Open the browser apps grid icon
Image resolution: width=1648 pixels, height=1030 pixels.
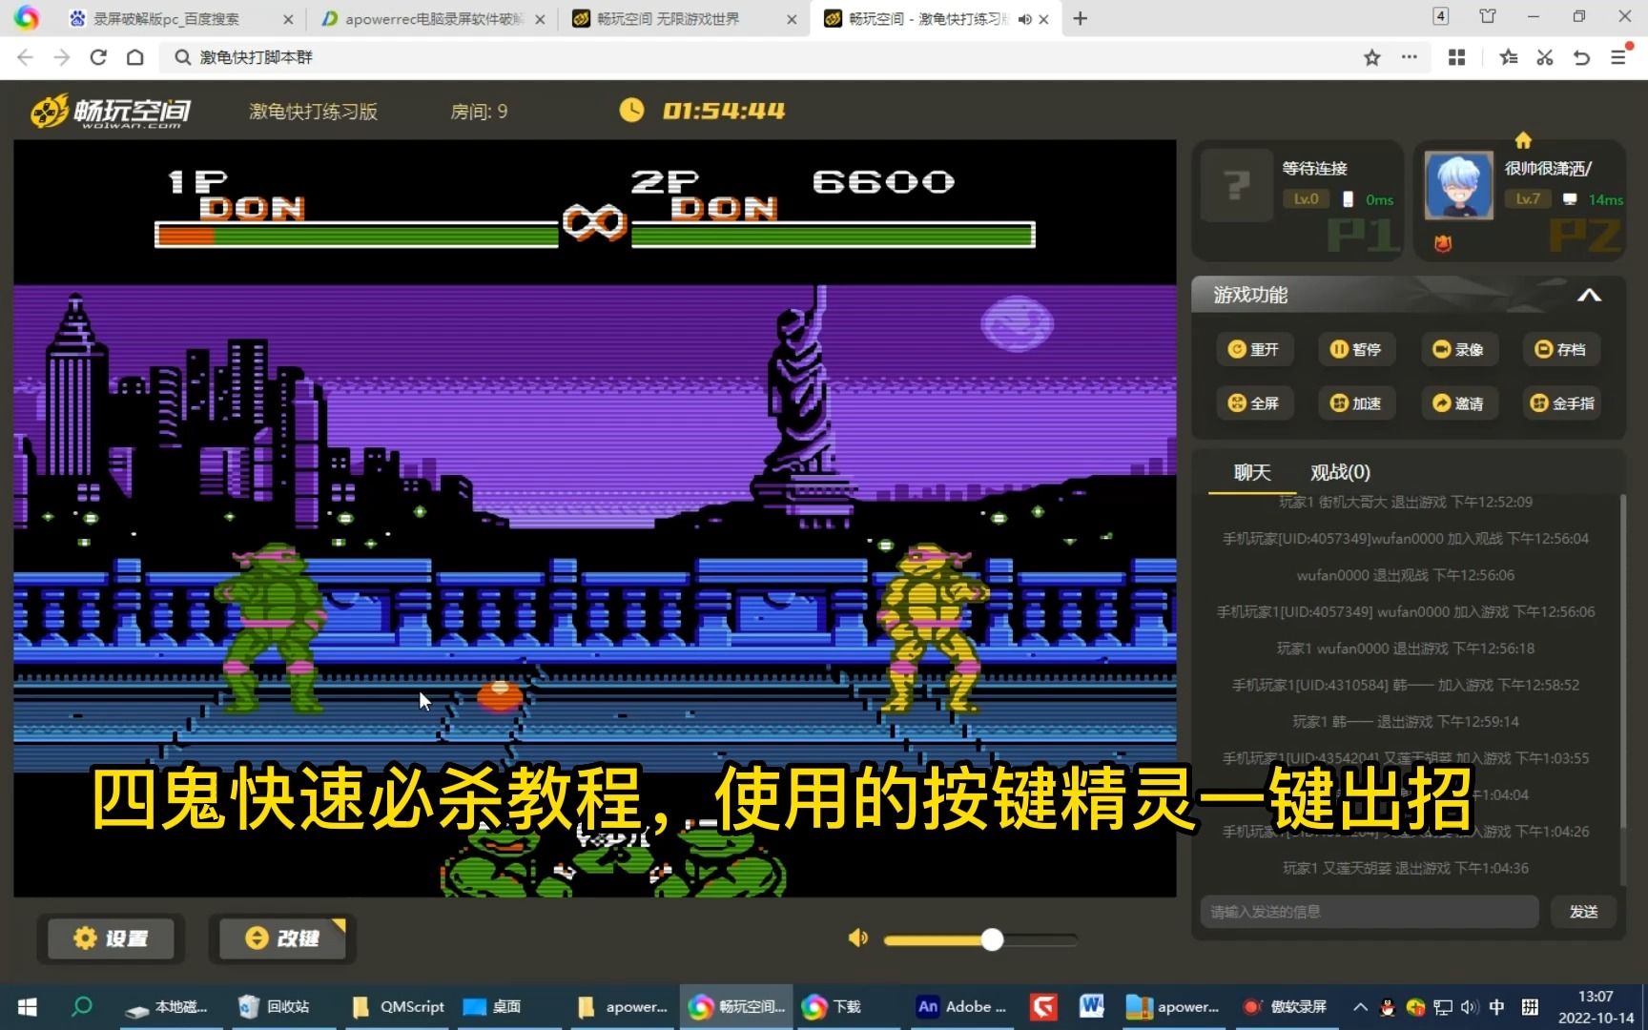coord(1456,57)
